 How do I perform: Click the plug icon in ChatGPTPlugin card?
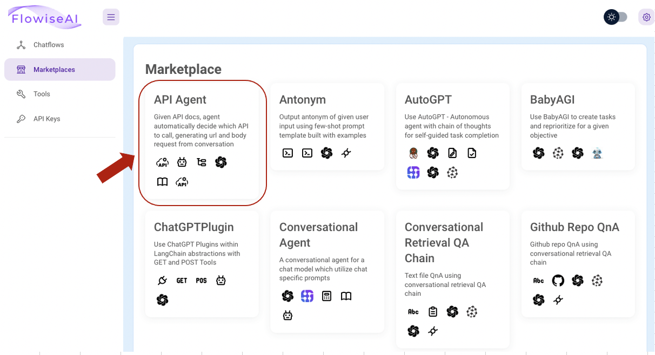(163, 281)
